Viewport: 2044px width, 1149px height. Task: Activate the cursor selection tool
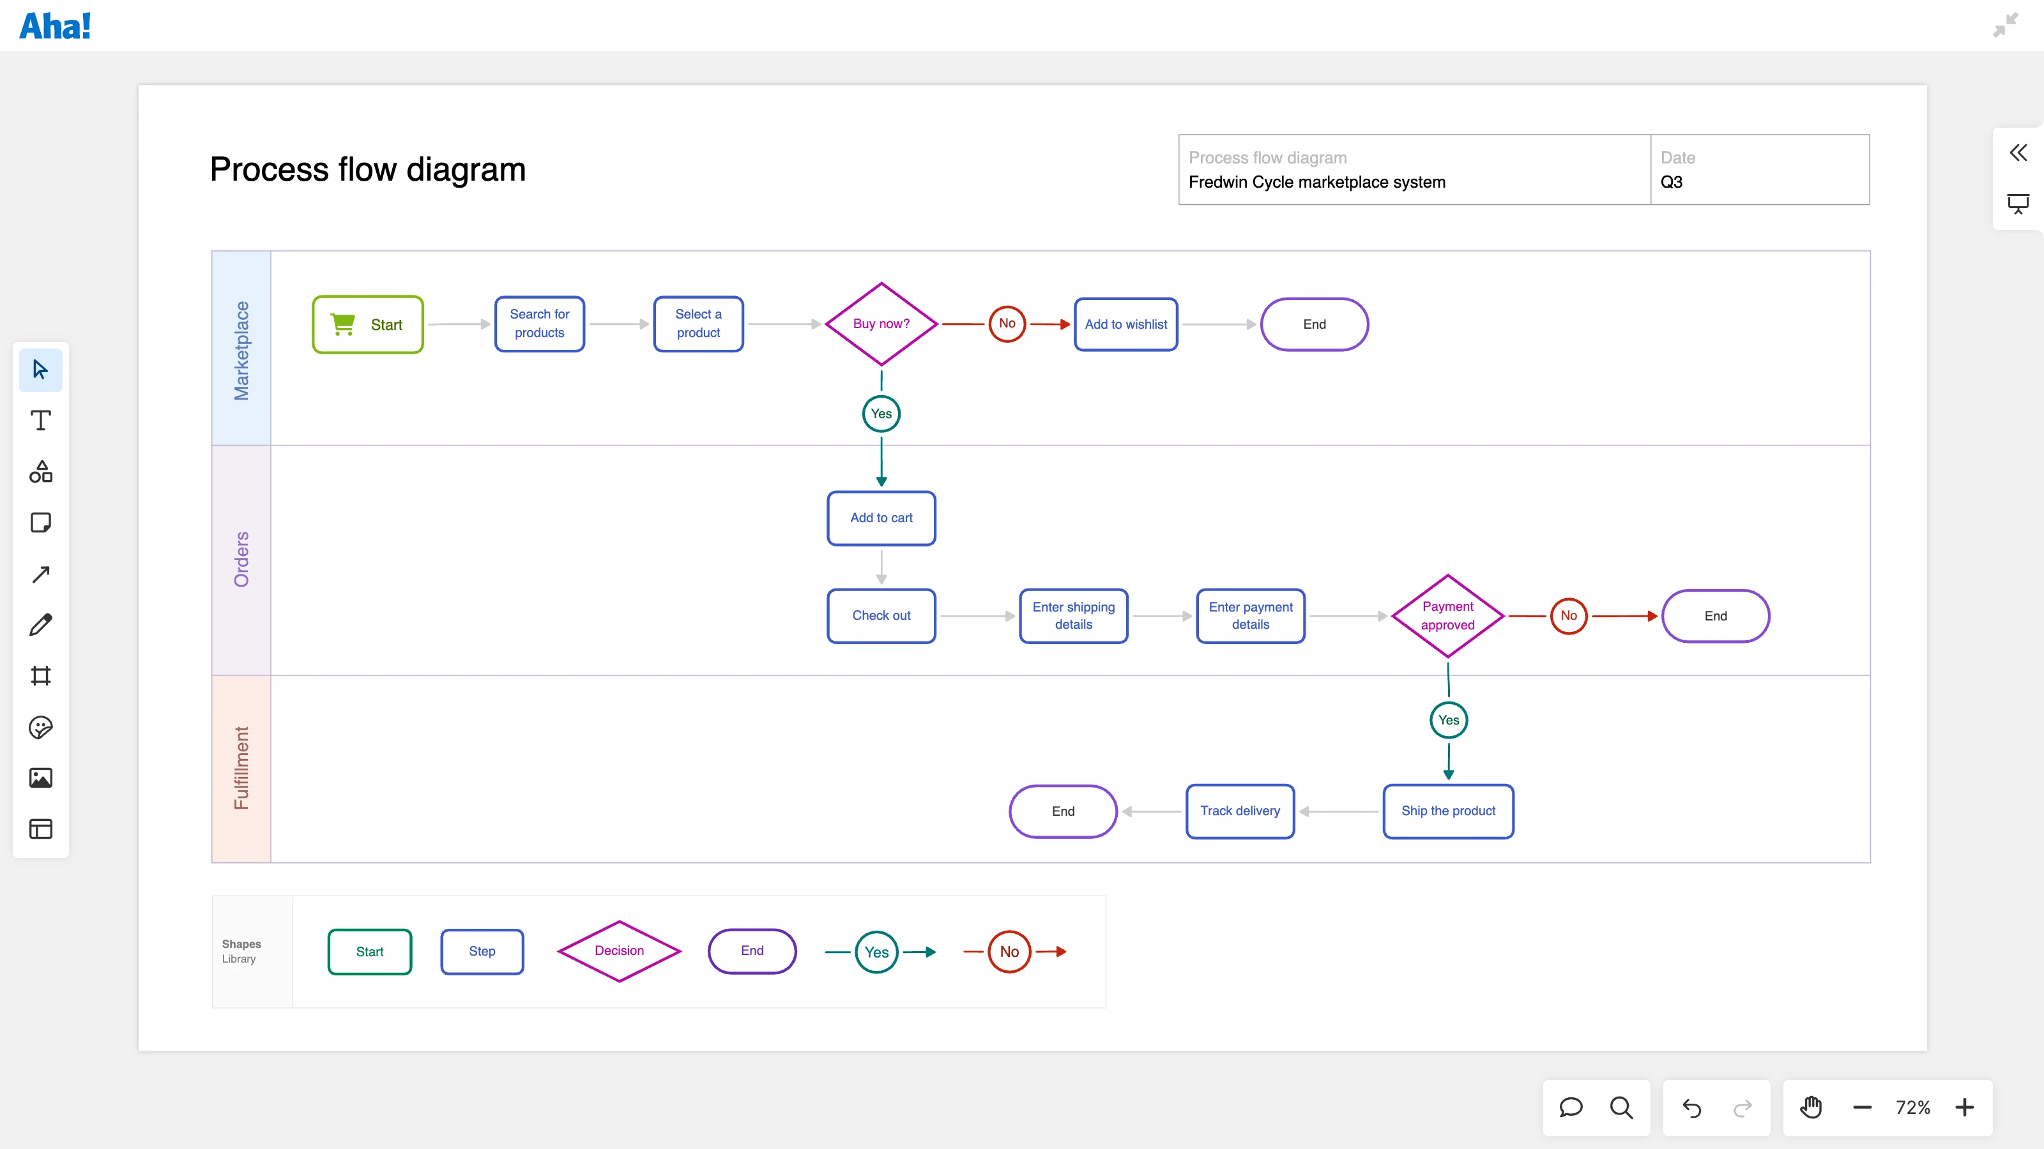pyautogui.click(x=40, y=370)
